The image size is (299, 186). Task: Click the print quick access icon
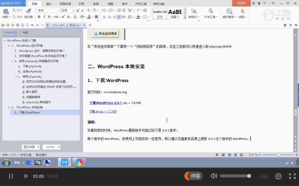pos(18,25)
